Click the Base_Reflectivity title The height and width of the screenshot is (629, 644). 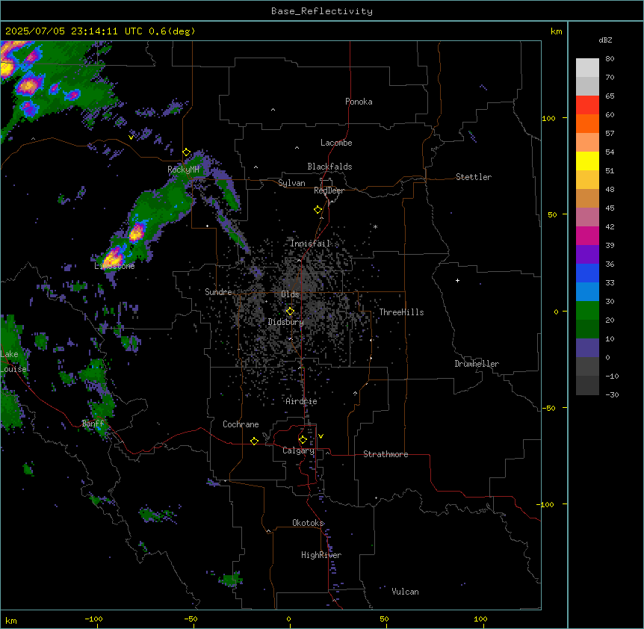[322, 11]
